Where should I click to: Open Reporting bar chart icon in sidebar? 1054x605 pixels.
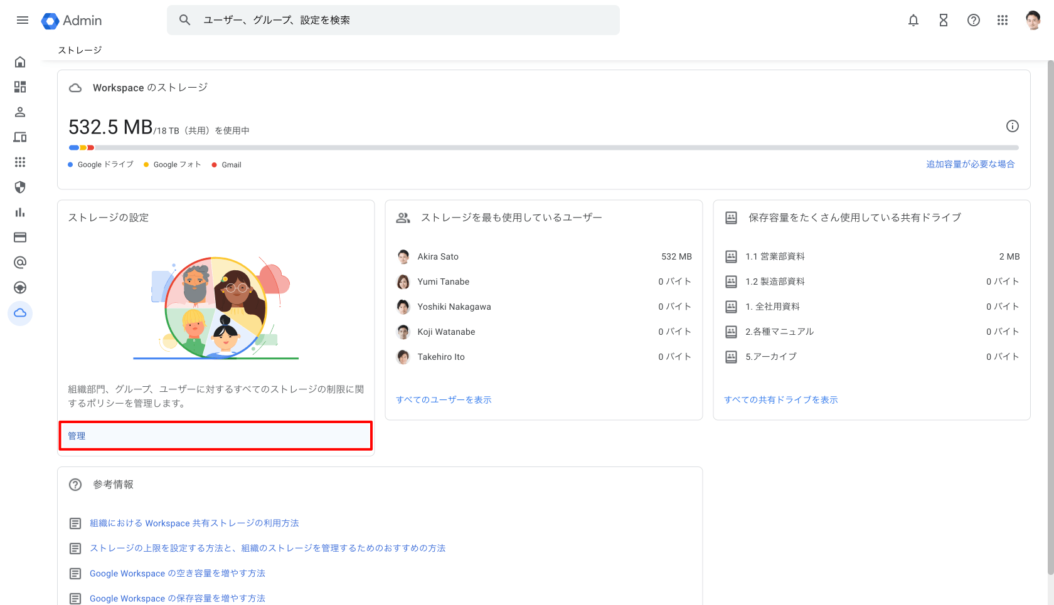pyautogui.click(x=20, y=213)
